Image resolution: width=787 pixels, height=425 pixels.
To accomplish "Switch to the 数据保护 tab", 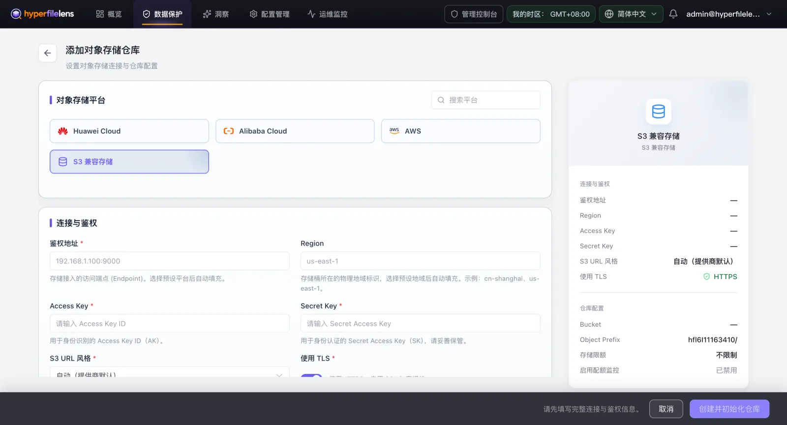I will pyautogui.click(x=162, y=14).
